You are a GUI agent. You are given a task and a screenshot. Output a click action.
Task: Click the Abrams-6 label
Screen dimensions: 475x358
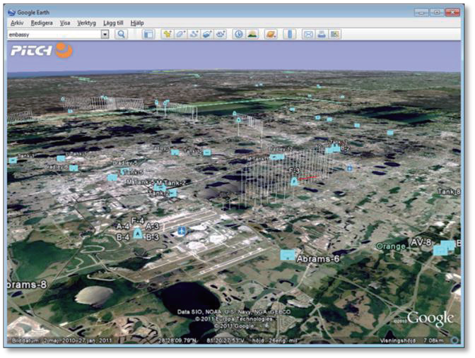click(x=318, y=258)
